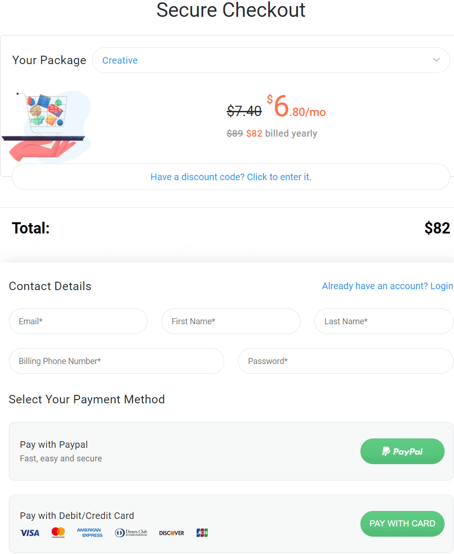The width and height of the screenshot is (454, 554).
Task: Focus the Email input field
Action: (78, 321)
